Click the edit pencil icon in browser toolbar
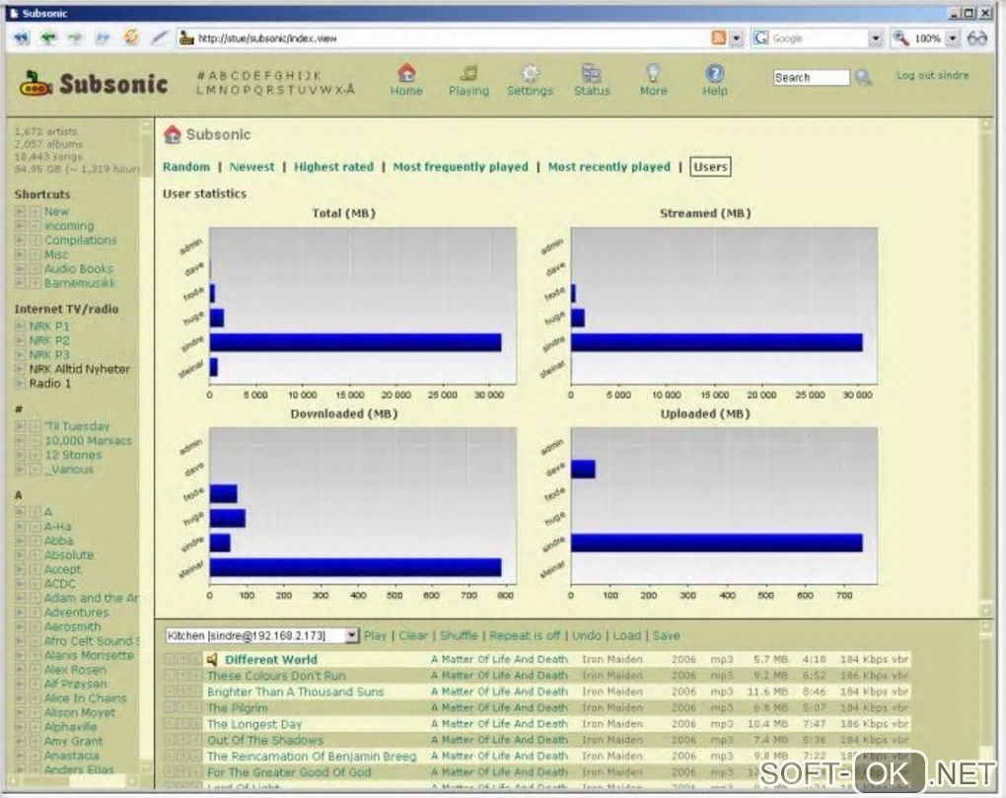This screenshot has height=798, width=1006. coord(159,37)
